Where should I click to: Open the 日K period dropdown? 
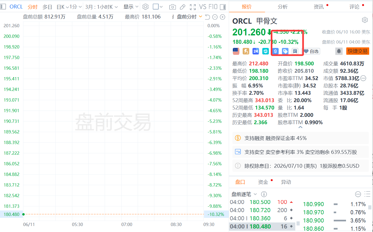click(x=62, y=7)
